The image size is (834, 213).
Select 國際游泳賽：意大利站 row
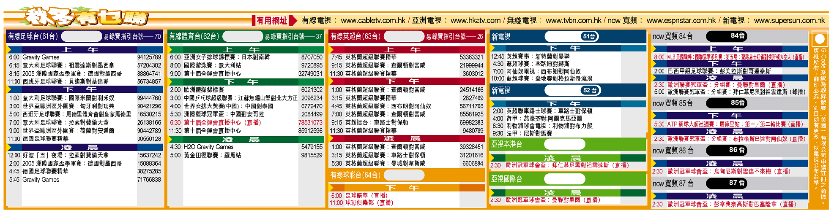246,65
